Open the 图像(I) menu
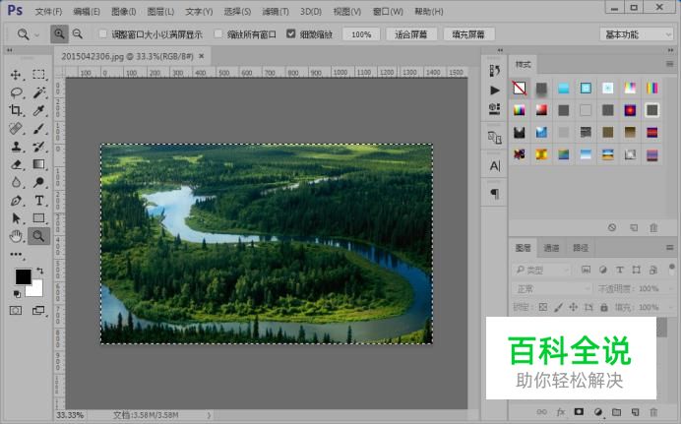 click(123, 11)
